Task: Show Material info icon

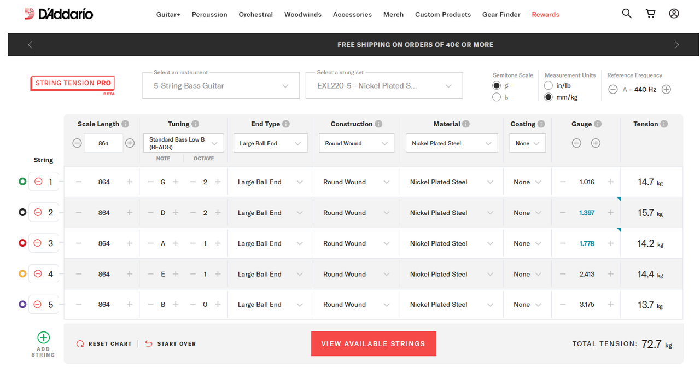Action: click(466, 124)
